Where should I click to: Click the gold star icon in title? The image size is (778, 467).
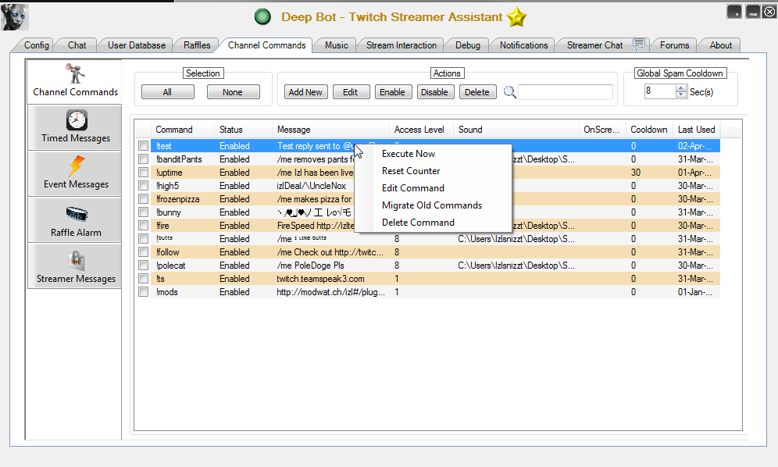pyautogui.click(x=516, y=17)
